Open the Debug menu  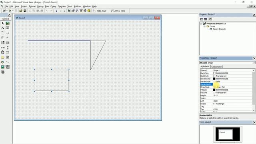[40, 6]
